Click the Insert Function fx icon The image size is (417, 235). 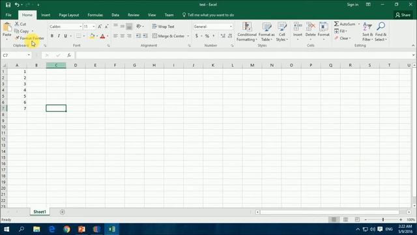click(x=69, y=55)
